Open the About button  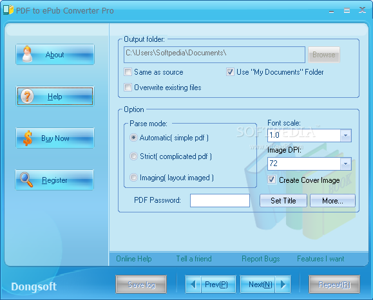[55, 55]
